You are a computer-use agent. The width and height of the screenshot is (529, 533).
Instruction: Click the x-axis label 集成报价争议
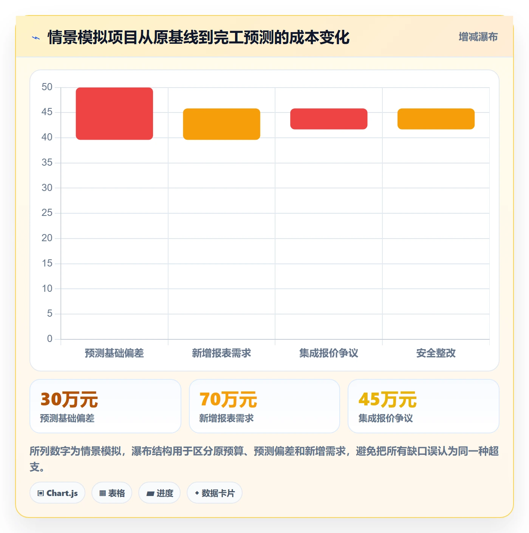(x=329, y=353)
